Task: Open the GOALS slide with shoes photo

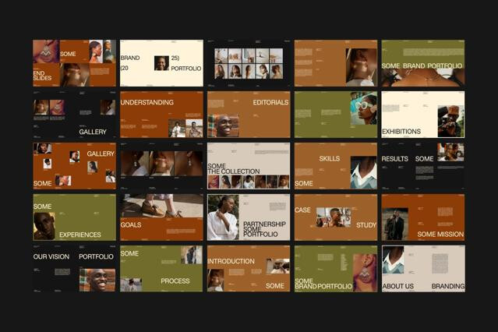Action: point(161,217)
